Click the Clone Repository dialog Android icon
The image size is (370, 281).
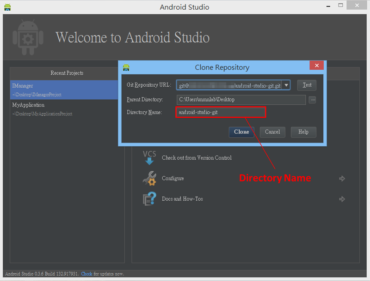tap(126, 67)
